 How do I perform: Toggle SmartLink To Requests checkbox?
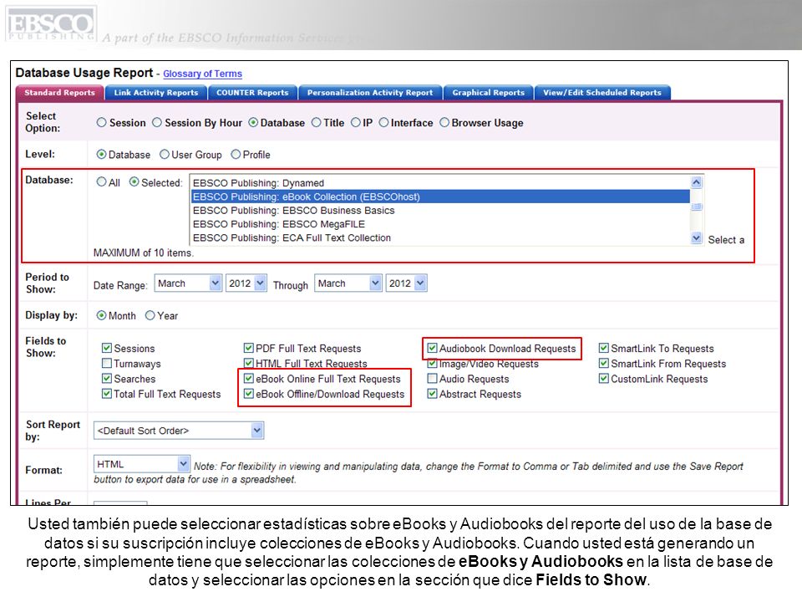(603, 348)
